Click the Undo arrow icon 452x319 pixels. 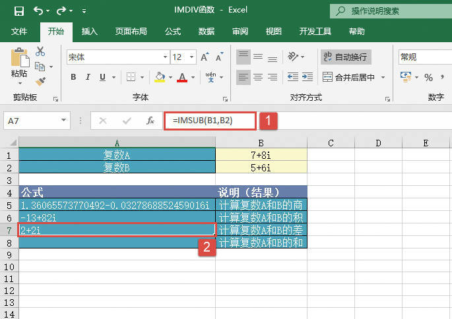point(39,11)
